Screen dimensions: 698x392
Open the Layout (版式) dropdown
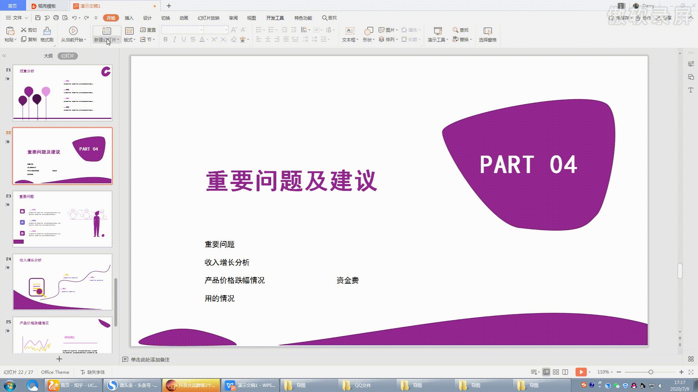(130, 40)
